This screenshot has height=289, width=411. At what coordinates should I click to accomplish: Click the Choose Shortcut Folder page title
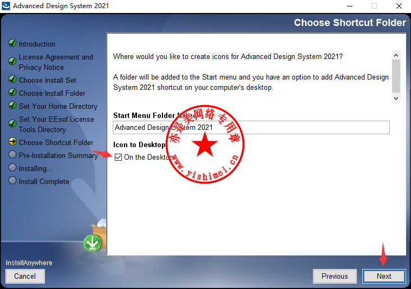tap(350, 23)
